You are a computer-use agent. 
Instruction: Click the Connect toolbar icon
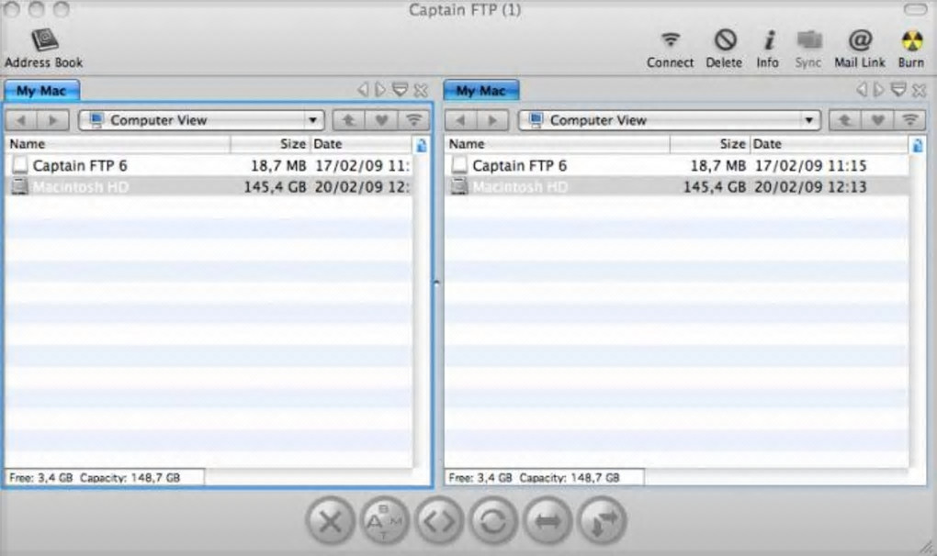coord(671,50)
